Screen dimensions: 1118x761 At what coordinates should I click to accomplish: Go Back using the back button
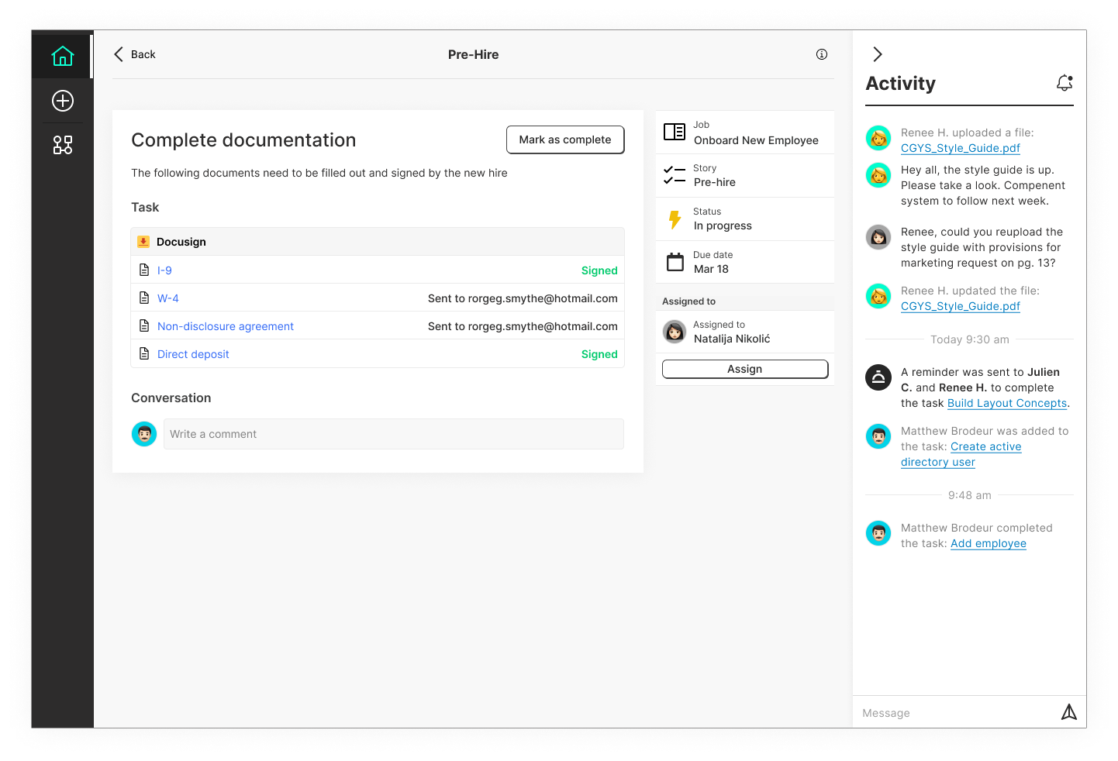135,54
